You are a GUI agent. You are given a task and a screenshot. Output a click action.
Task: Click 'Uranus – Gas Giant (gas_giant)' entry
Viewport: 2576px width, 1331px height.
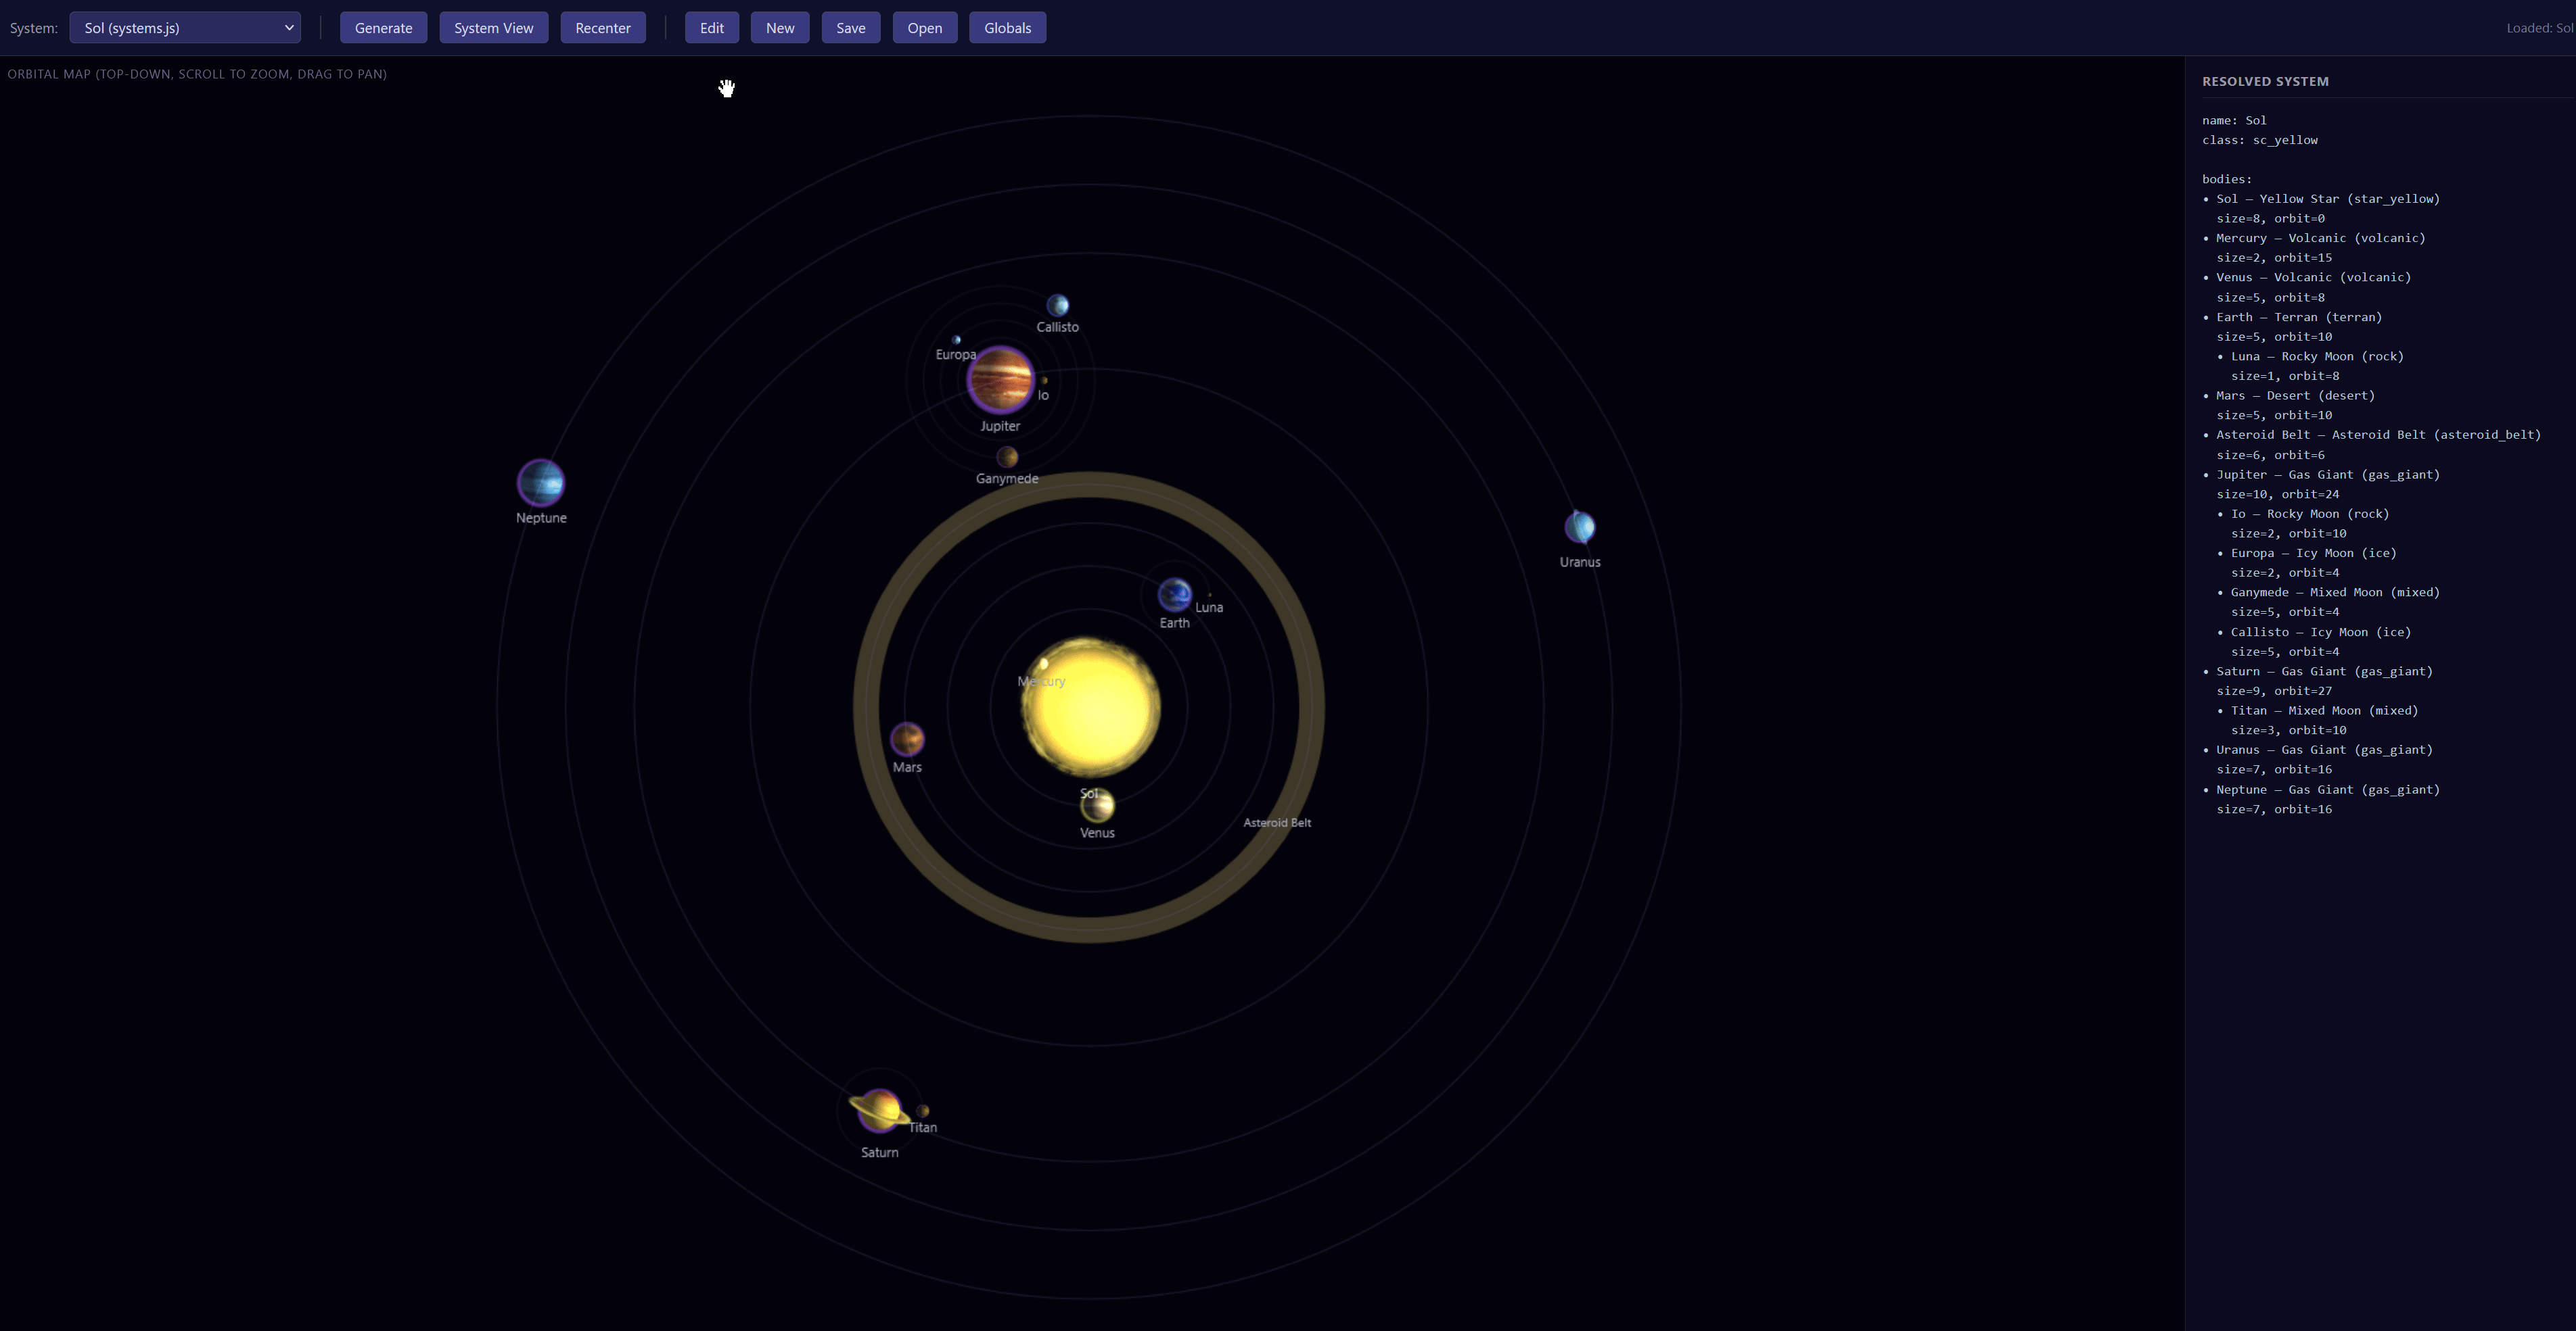coord(2324,750)
